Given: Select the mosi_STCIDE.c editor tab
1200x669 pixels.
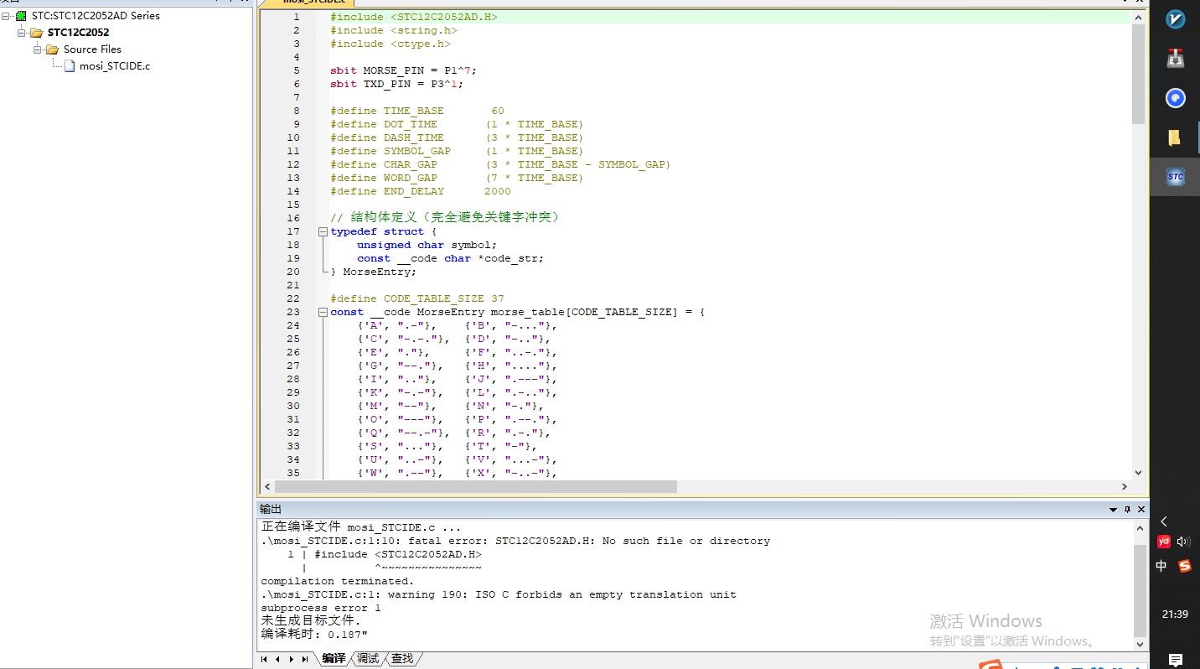Looking at the screenshot, I should [313, 3].
